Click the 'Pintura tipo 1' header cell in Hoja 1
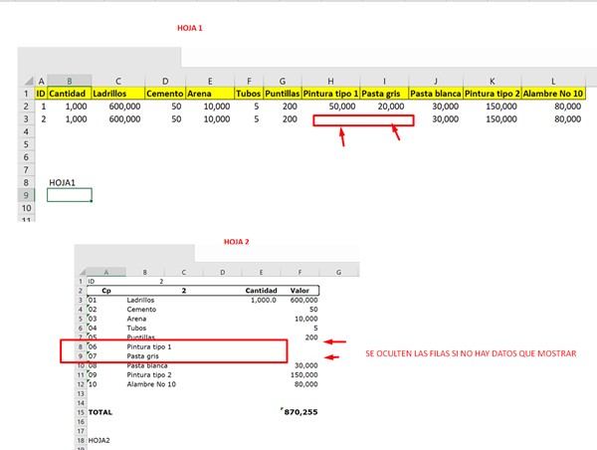The width and height of the screenshot is (597, 450). pos(330,94)
